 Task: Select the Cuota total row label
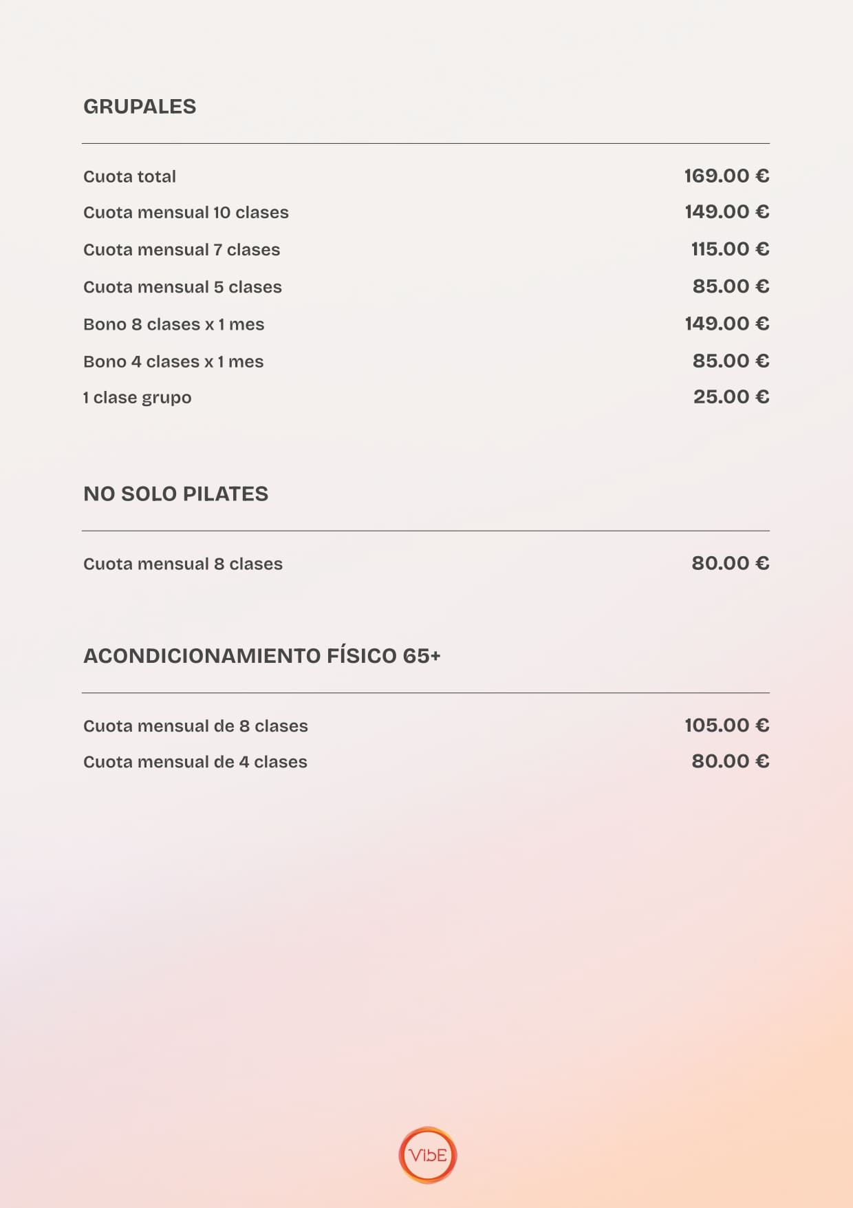coord(129,177)
